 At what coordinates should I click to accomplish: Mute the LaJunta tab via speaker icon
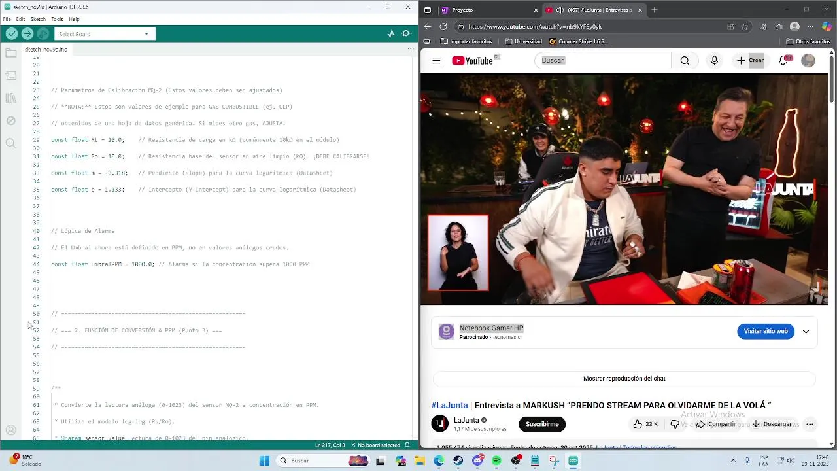pos(560,10)
